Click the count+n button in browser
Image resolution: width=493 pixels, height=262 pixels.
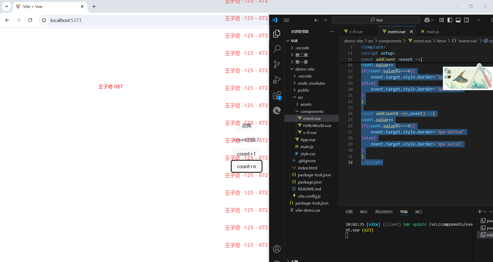[246, 166]
